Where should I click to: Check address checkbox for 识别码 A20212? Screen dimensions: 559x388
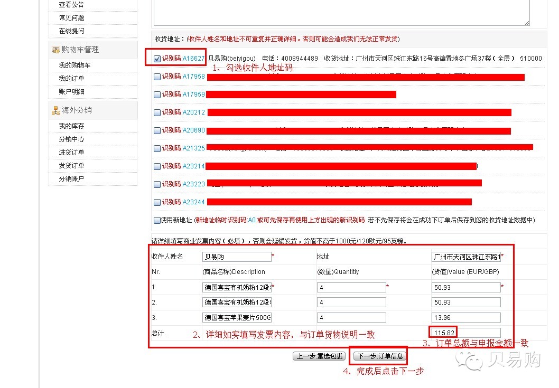[157, 112]
